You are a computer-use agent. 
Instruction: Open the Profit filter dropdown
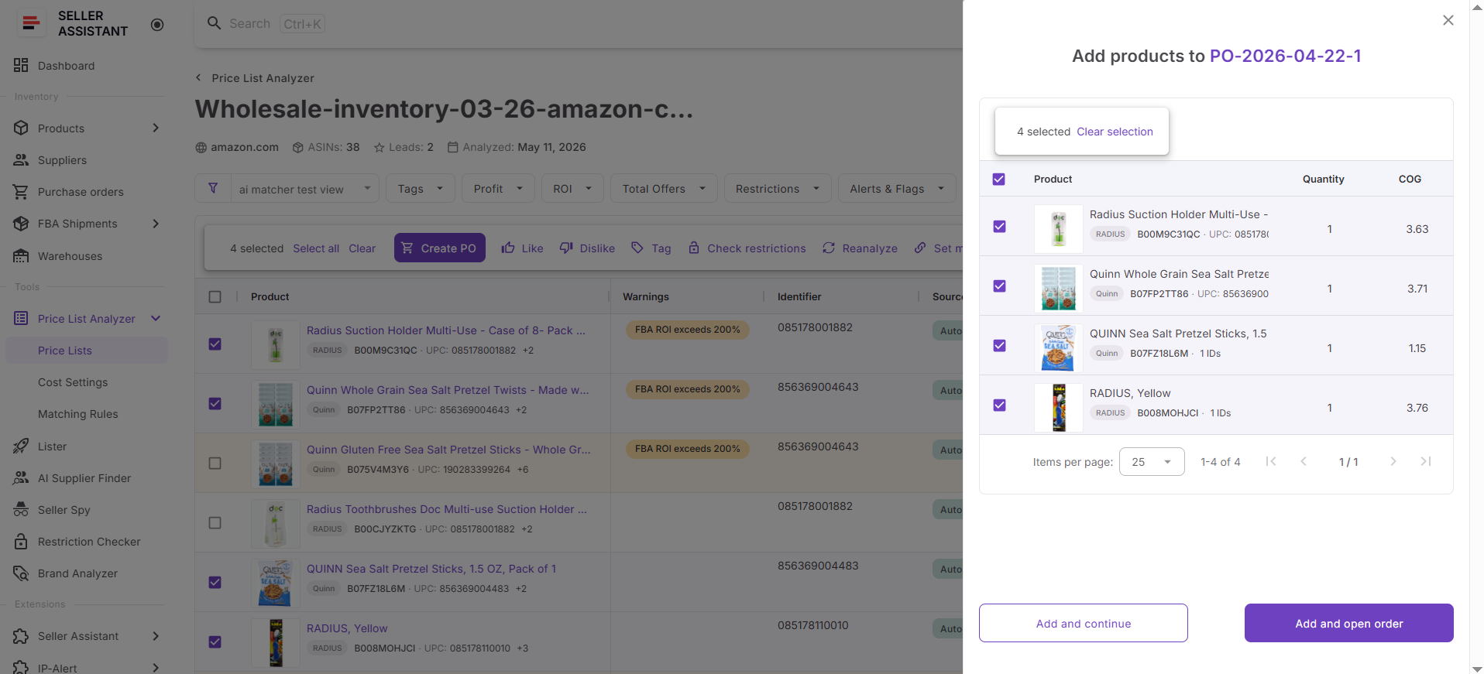pyautogui.click(x=498, y=189)
